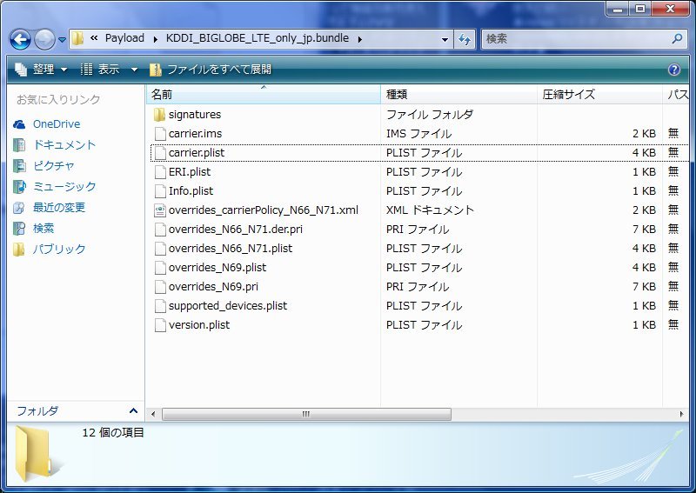Click the search magnifier icon

677,39
